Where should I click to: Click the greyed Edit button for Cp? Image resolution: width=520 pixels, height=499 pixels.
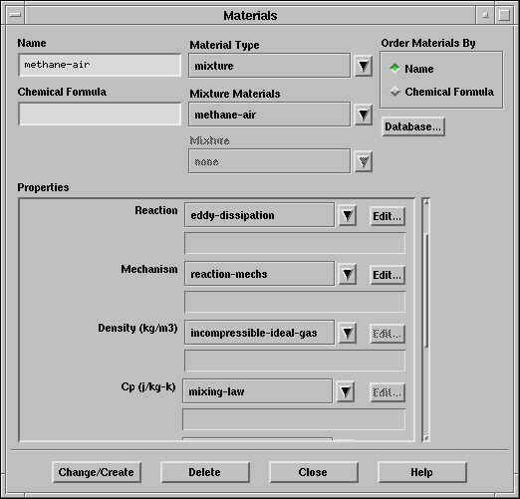tap(388, 392)
